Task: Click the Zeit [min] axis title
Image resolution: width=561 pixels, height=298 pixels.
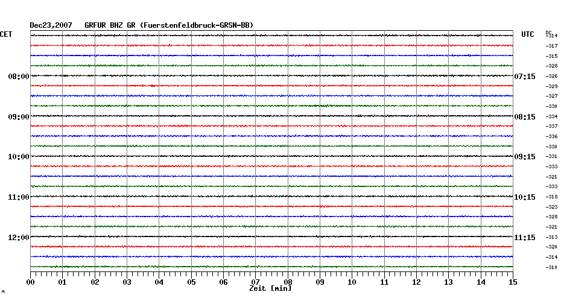Action: 270,288
